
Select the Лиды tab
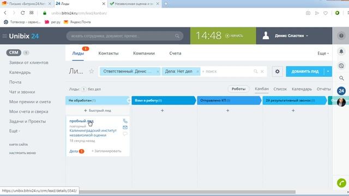(78, 53)
